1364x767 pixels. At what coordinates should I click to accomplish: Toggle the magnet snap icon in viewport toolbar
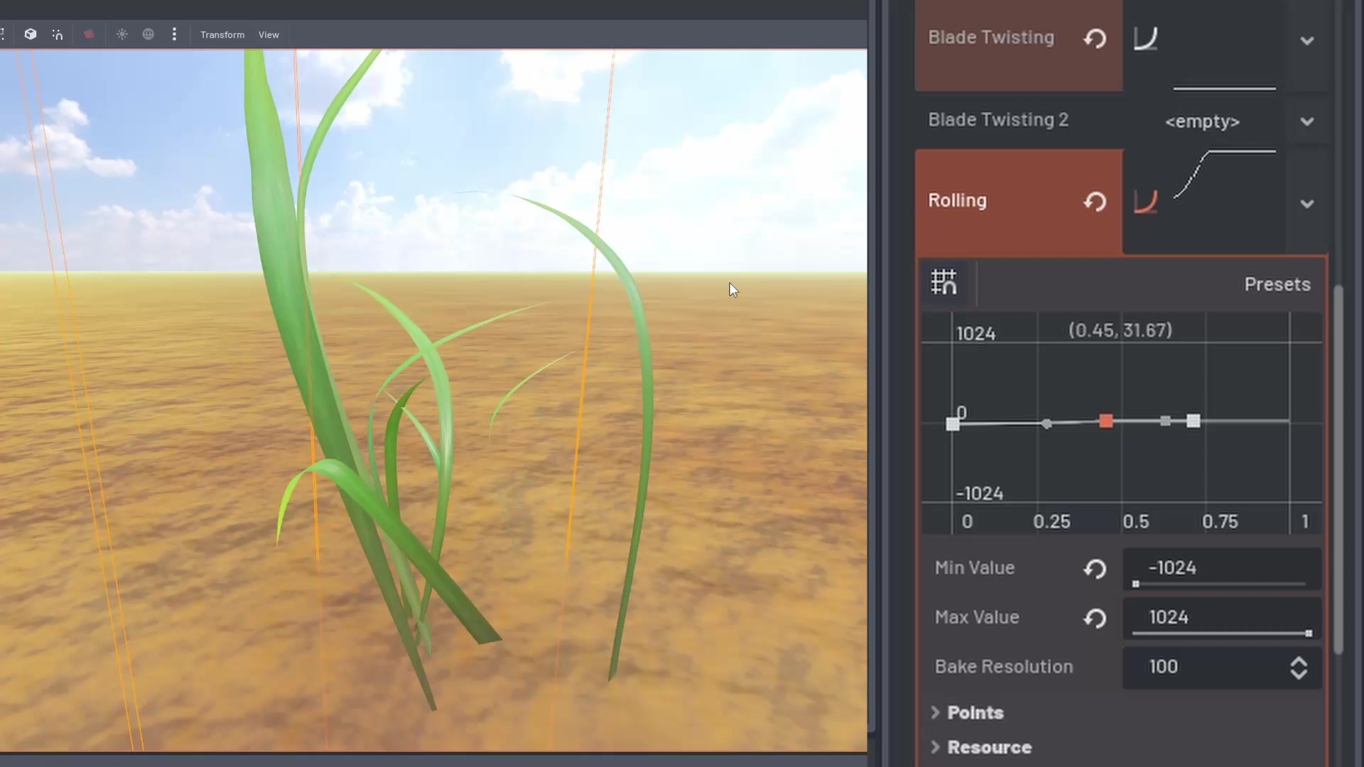point(58,34)
